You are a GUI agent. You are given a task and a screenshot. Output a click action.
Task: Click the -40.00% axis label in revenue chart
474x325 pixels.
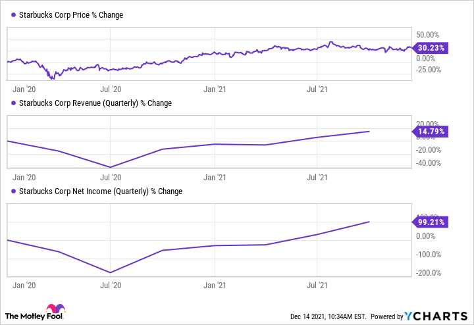click(x=429, y=163)
